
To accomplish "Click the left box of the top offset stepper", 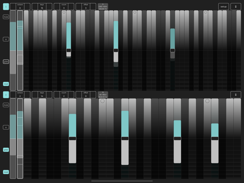I will [79, 7].
